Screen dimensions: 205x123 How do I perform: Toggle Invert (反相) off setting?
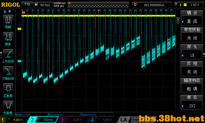pyautogui.click(x=192, y=69)
